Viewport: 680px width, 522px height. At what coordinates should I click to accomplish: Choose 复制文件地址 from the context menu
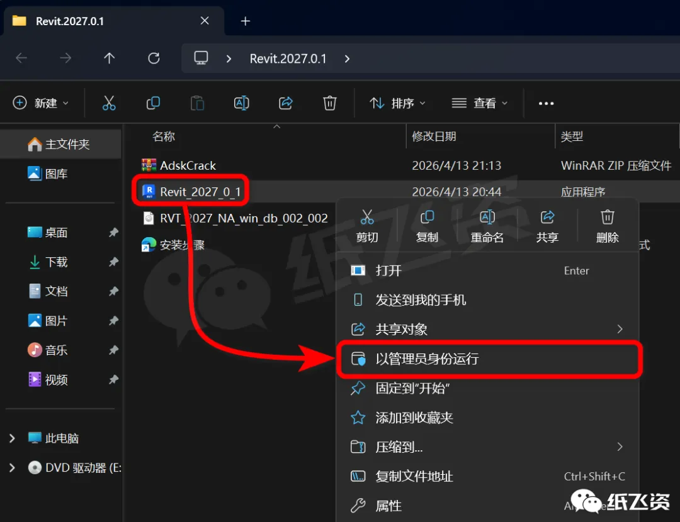487,476
